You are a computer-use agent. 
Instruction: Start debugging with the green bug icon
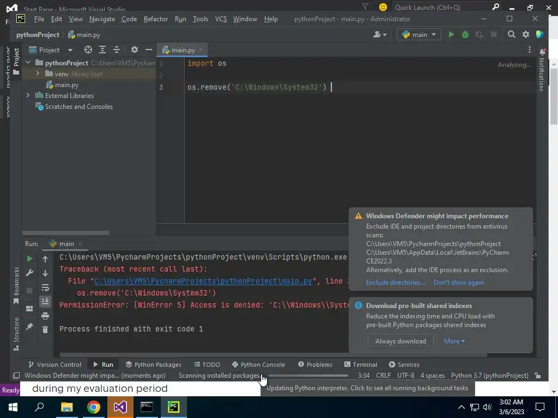pos(465,34)
